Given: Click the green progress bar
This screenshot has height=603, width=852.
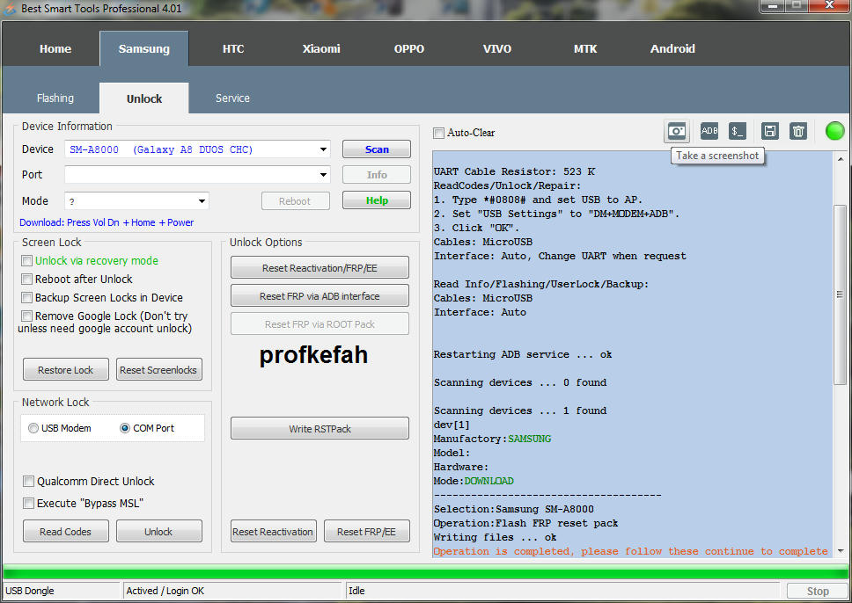Looking at the screenshot, I should point(426,571).
